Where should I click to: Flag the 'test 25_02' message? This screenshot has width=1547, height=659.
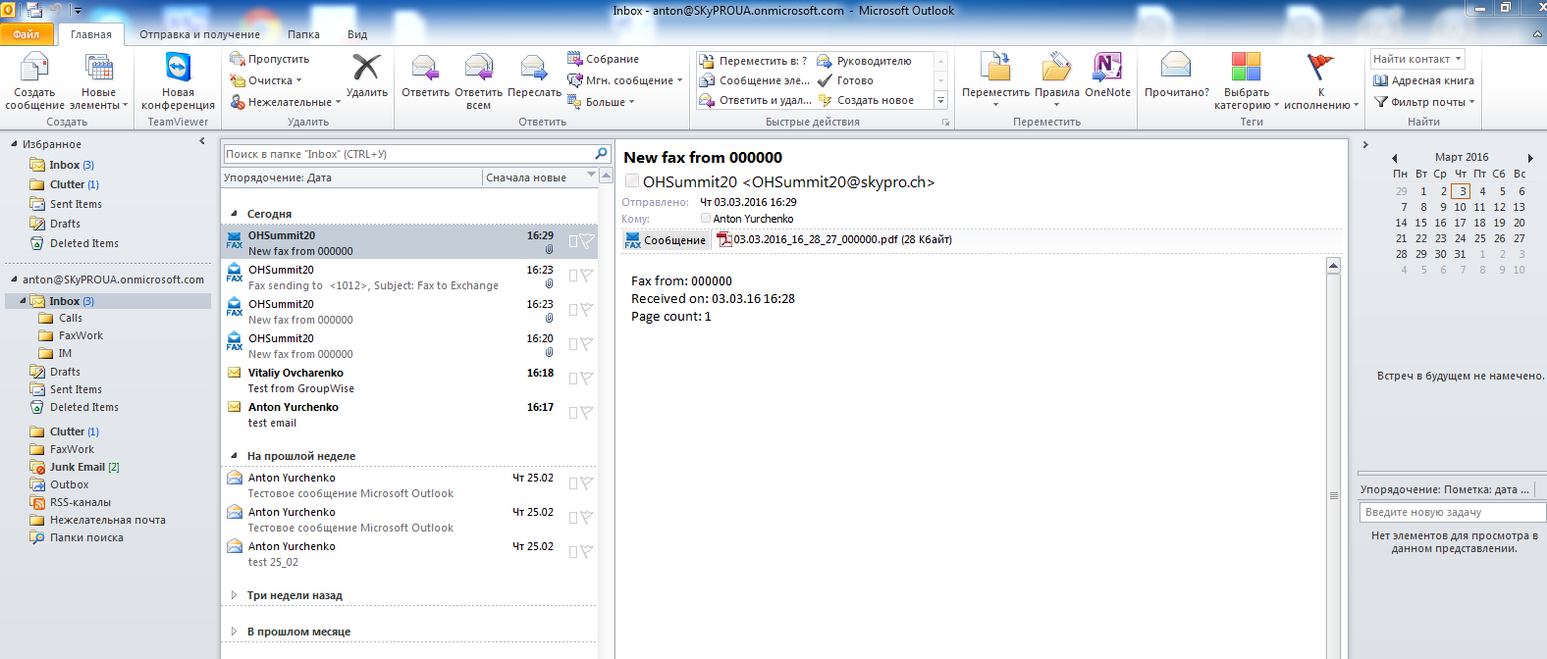(x=587, y=552)
